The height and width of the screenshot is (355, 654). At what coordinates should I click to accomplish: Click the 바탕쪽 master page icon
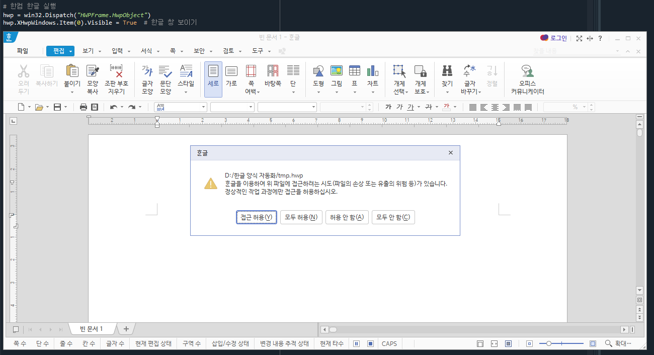[273, 71]
